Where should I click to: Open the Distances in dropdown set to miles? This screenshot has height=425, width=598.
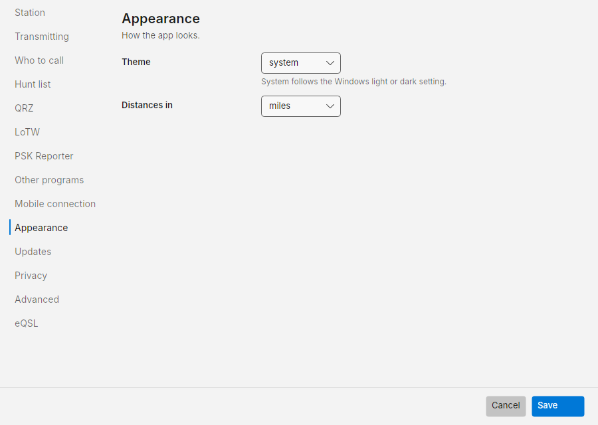point(300,106)
